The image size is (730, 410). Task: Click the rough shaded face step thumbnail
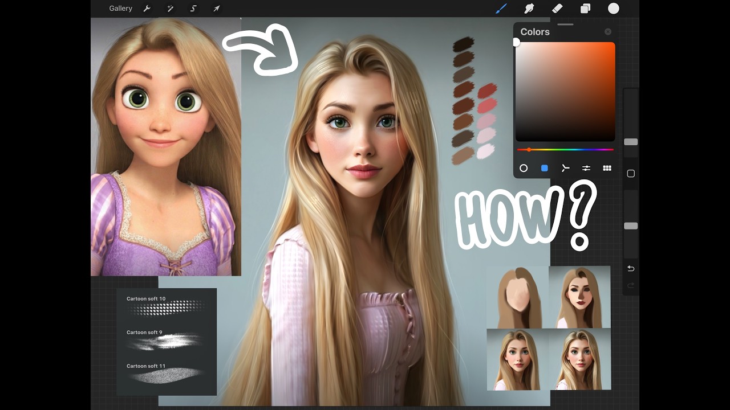click(x=579, y=297)
